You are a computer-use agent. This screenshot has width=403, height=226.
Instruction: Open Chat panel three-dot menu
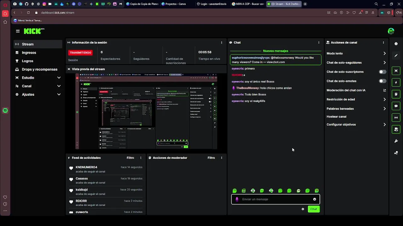pos(319,43)
